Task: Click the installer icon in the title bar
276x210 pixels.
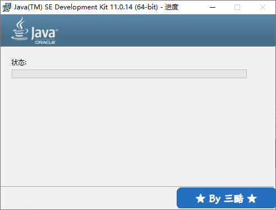Action: [x=7, y=7]
